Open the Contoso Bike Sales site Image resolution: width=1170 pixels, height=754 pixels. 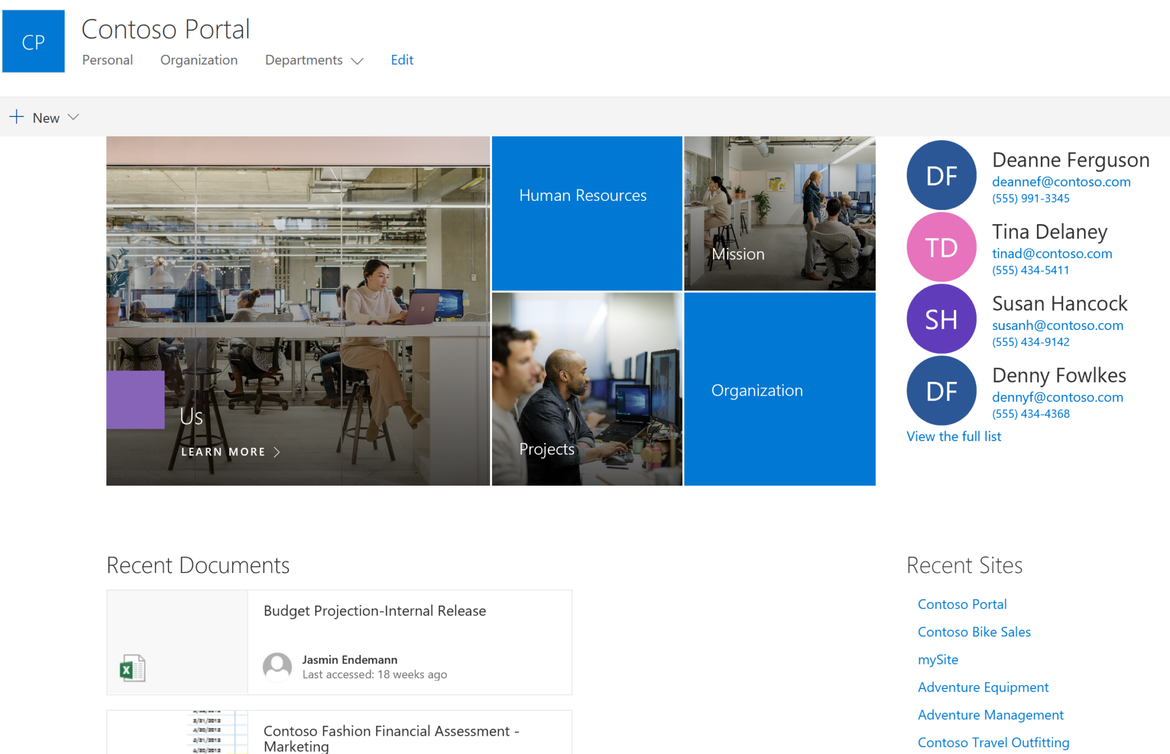point(973,632)
